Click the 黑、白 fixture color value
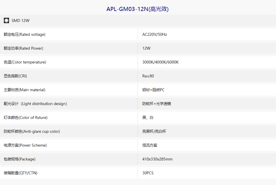 click(x=148, y=117)
